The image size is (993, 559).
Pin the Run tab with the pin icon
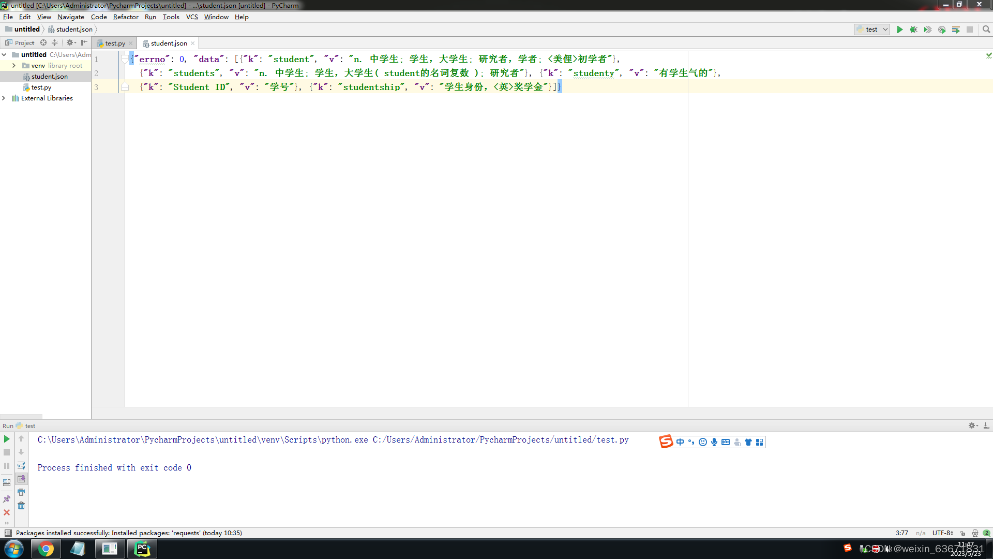tap(7, 499)
